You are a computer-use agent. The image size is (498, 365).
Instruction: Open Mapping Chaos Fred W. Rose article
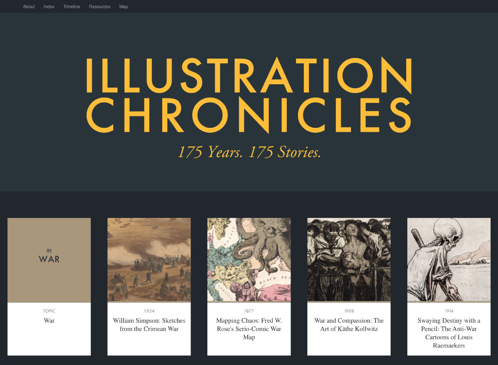tap(249, 329)
